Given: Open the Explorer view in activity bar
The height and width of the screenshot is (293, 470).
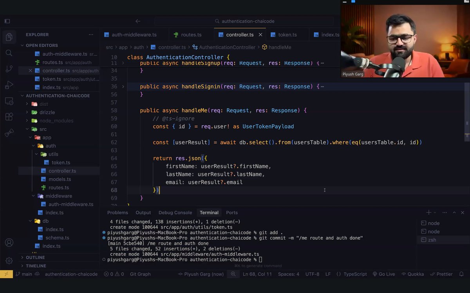Looking at the screenshot, I should [9, 37].
